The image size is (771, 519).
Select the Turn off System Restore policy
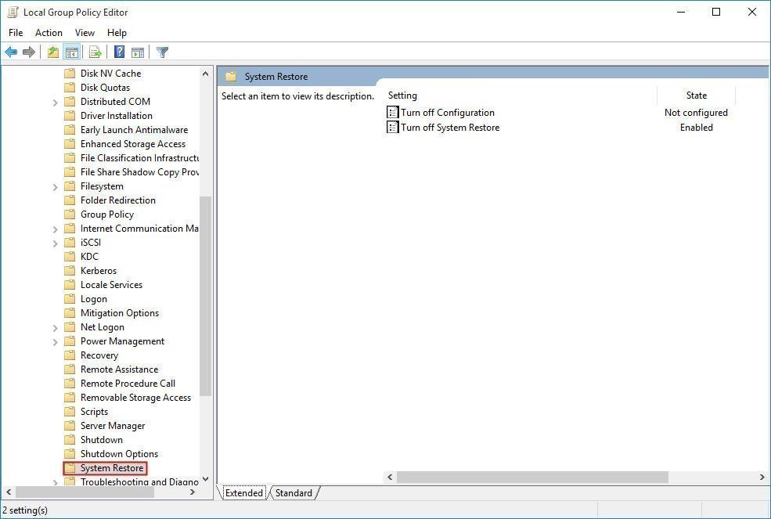tap(450, 128)
